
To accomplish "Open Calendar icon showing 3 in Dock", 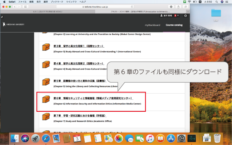I will [x=77, y=138].
